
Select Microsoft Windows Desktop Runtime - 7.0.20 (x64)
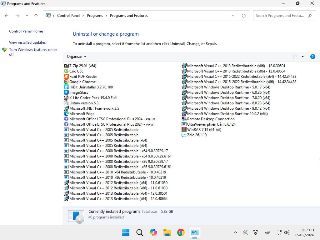pyautogui.click(x=226, y=97)
